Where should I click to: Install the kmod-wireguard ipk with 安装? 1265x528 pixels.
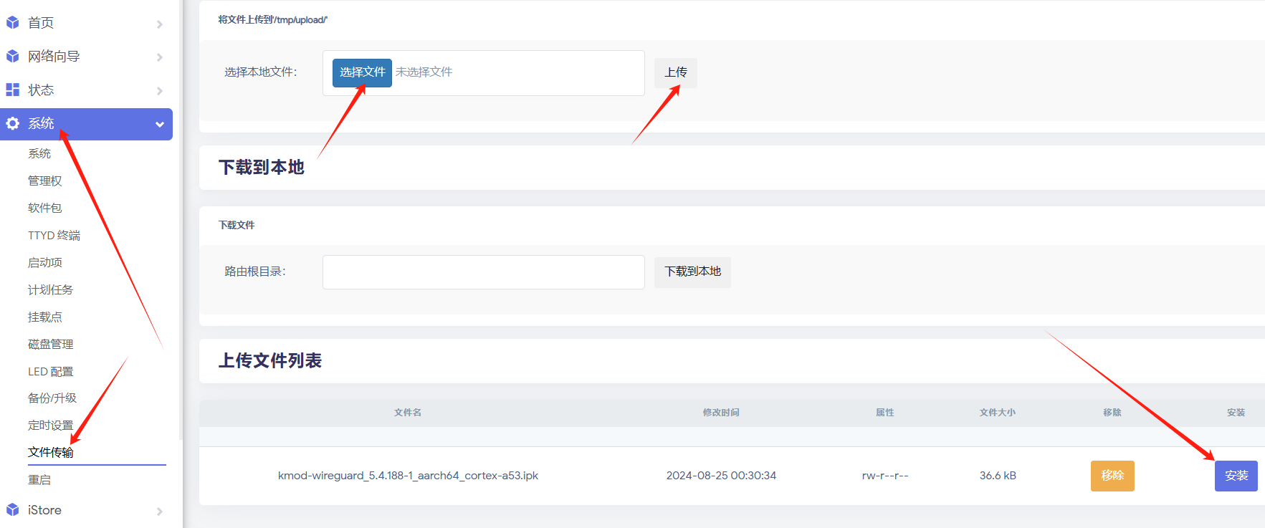(1236, 476)
